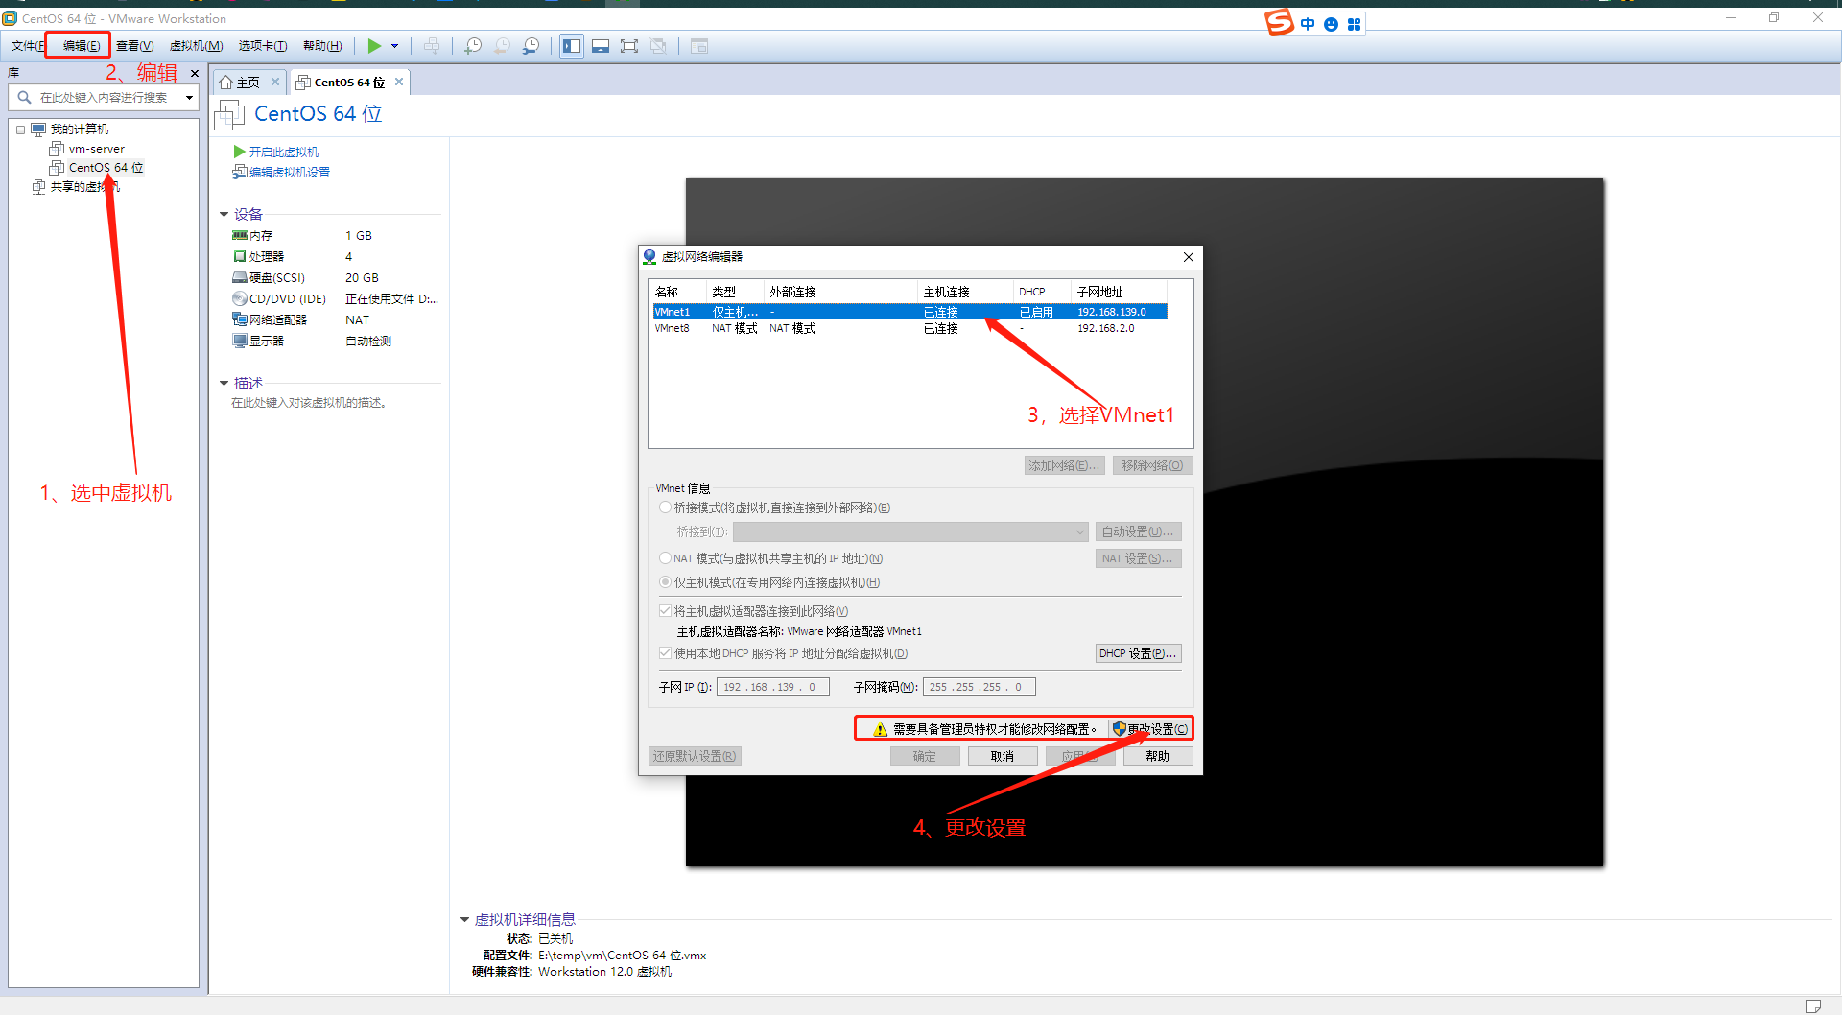Click the console view toolbar icon
1842x1015 pixels.
699,46
